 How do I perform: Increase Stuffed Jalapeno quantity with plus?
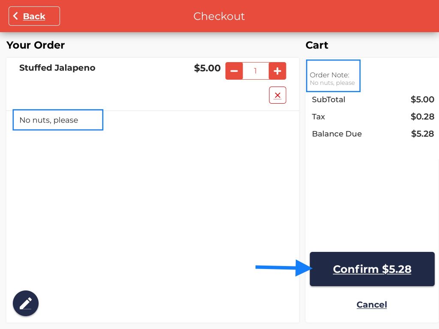[x=277, y=71]
